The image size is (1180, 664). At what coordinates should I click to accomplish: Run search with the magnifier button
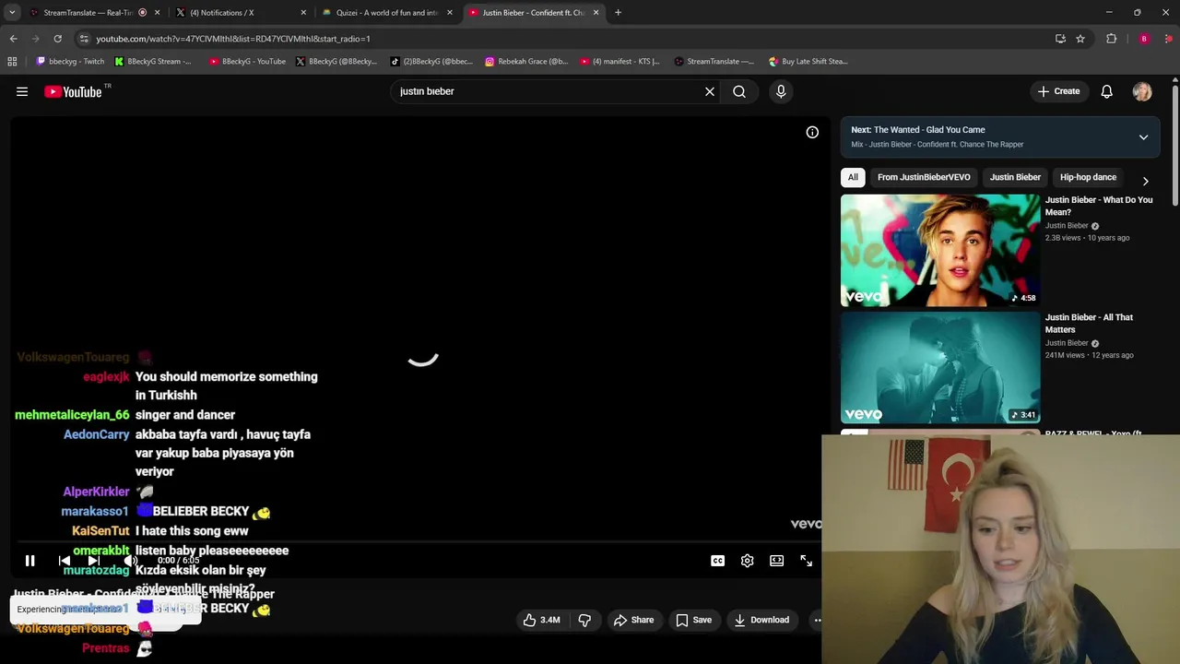[x=739, y=91]
